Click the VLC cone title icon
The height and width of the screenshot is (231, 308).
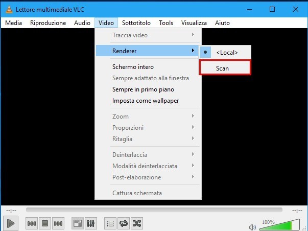tap(9, 9)
